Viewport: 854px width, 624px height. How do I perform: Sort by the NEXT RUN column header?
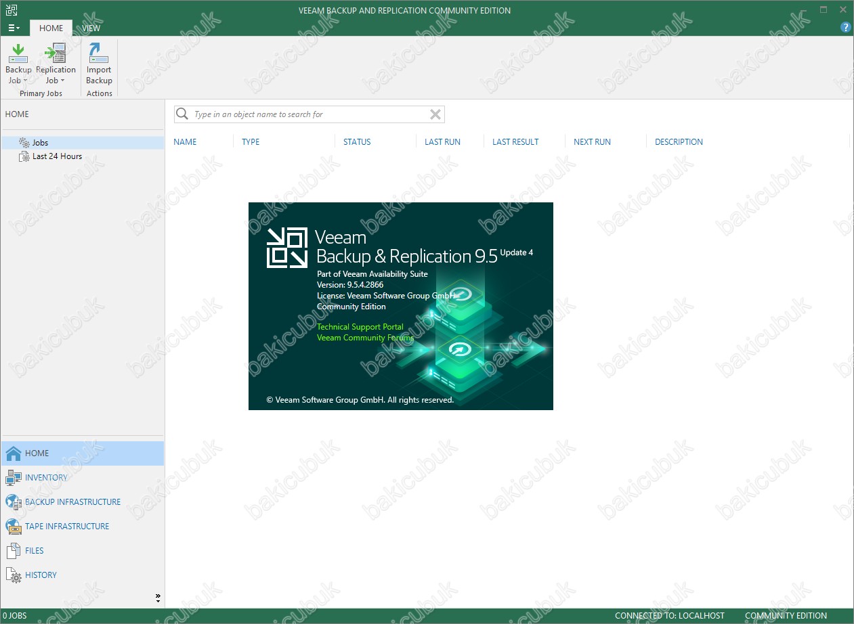592,142
